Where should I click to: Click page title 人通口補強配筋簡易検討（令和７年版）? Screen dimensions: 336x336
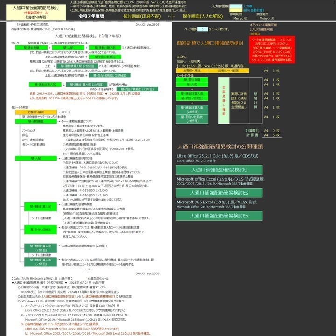pos(88,36)
